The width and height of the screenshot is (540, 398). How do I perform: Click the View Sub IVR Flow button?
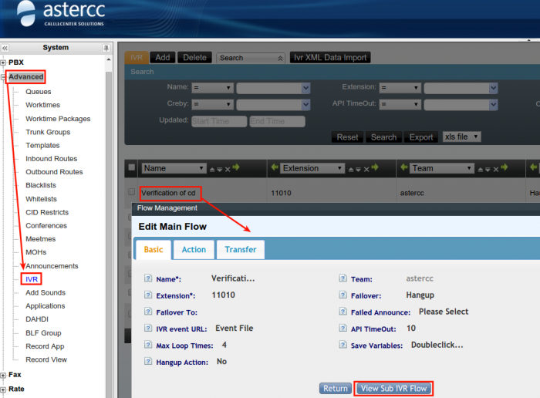coord(393,388)
